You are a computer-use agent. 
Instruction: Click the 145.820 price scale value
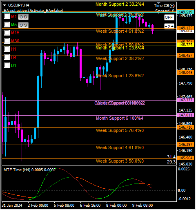pos(185,164)
